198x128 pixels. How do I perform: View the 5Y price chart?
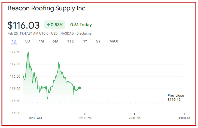pos(98,41)
